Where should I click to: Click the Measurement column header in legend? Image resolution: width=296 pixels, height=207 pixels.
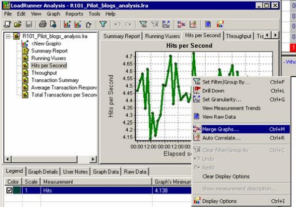[96, 182]
